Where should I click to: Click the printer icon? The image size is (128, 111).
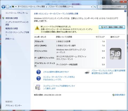tap(87, 72)
